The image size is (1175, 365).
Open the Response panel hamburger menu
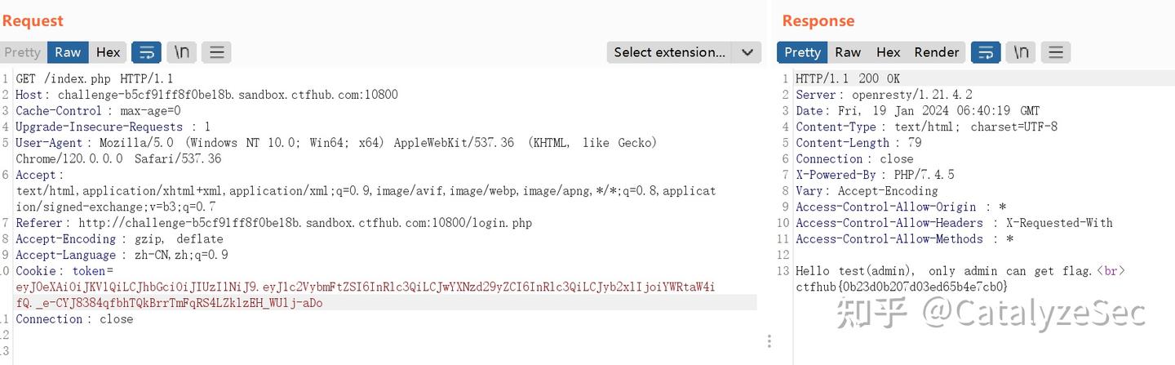(x=1055, y=52)
